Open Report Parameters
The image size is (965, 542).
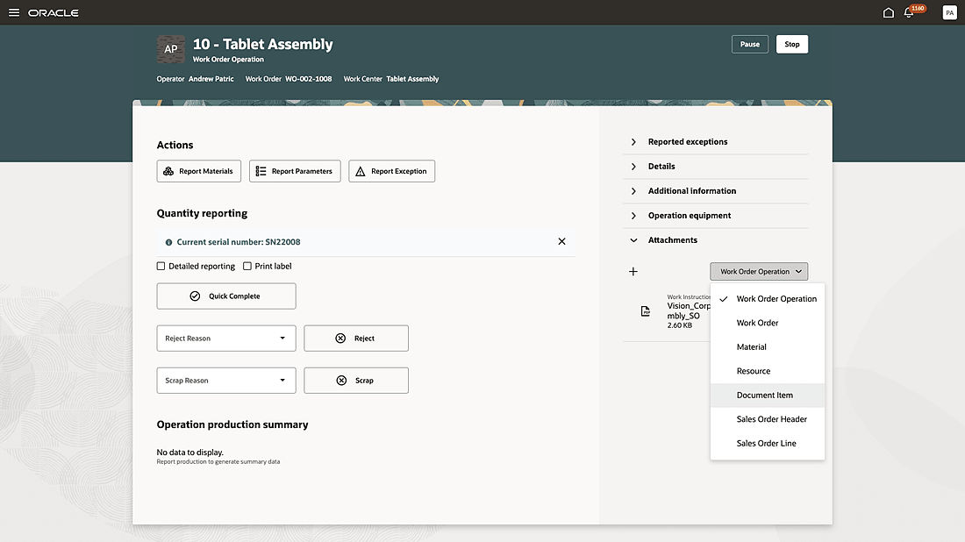click(x=295, y=171)
